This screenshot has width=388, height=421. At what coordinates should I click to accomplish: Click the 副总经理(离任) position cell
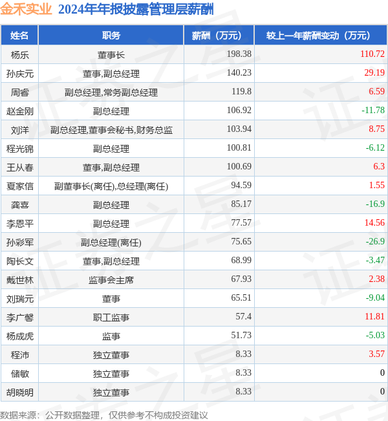(111, 243)
